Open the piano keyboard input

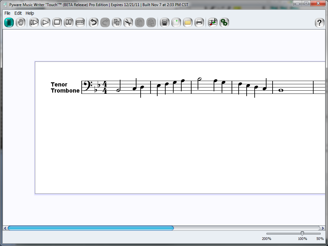tap(80, 22)
